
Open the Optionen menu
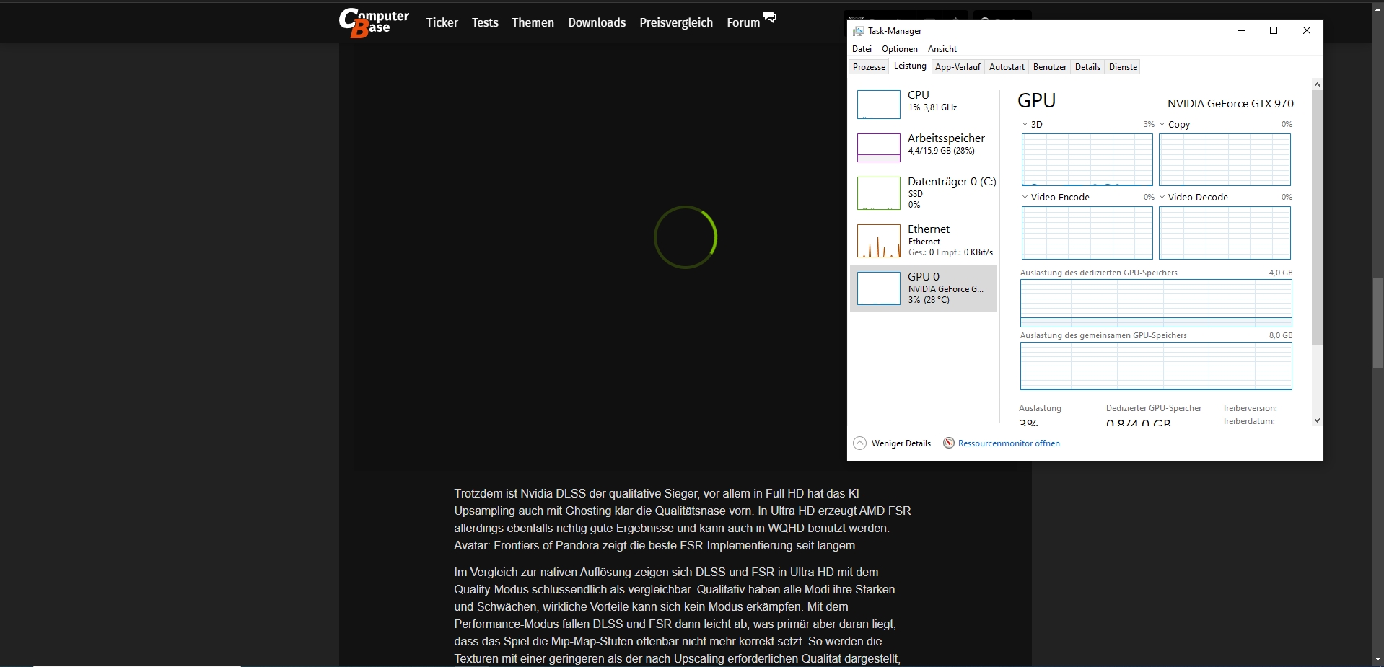(x=900, y=49)
